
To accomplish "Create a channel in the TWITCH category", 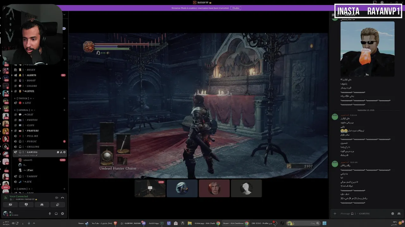I will click(64, 98).
